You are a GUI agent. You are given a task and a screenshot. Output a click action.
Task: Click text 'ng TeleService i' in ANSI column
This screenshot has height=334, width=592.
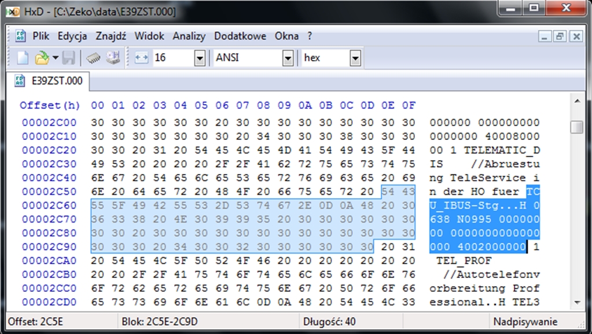tap(484, 177)
